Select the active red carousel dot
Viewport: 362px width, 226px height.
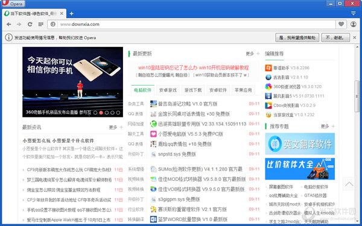click(x=101, y=113)
